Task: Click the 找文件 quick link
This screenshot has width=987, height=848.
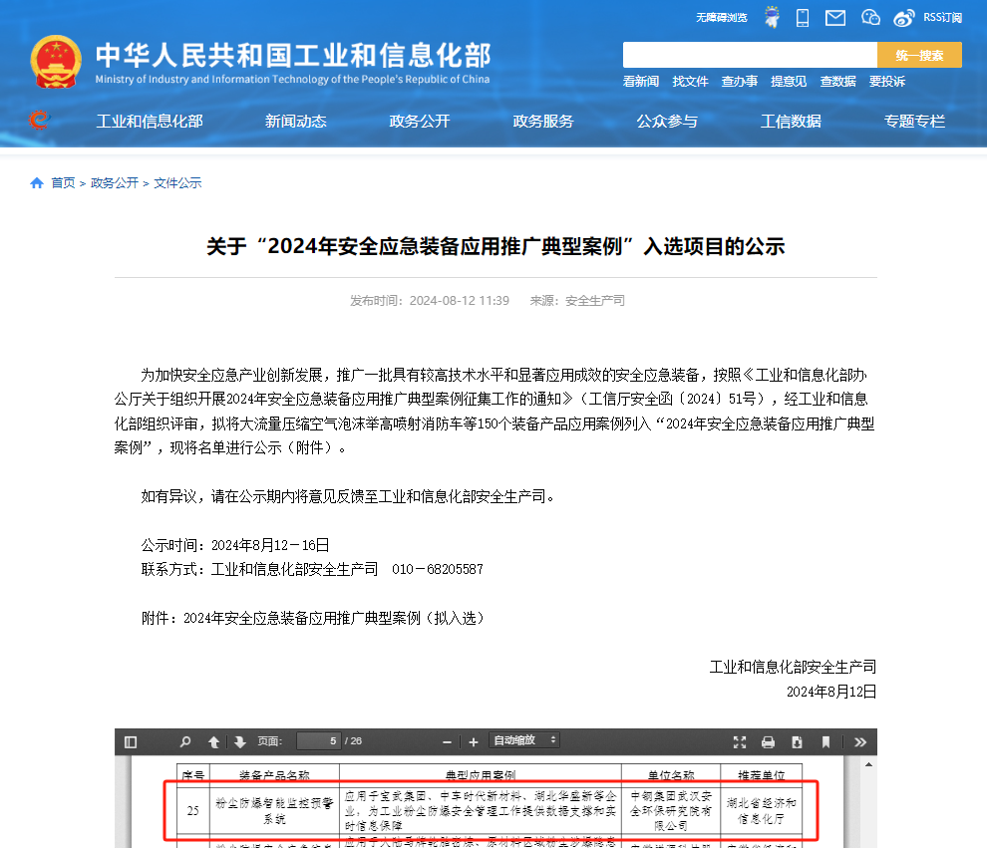Action: (x=690, y=81)
